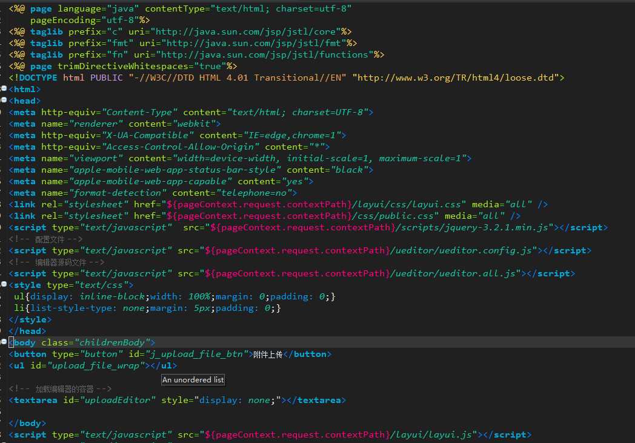This screenshot has width=635, height=443.
Task: Click the 'childrenBody' class value
Action: (111, 343)
